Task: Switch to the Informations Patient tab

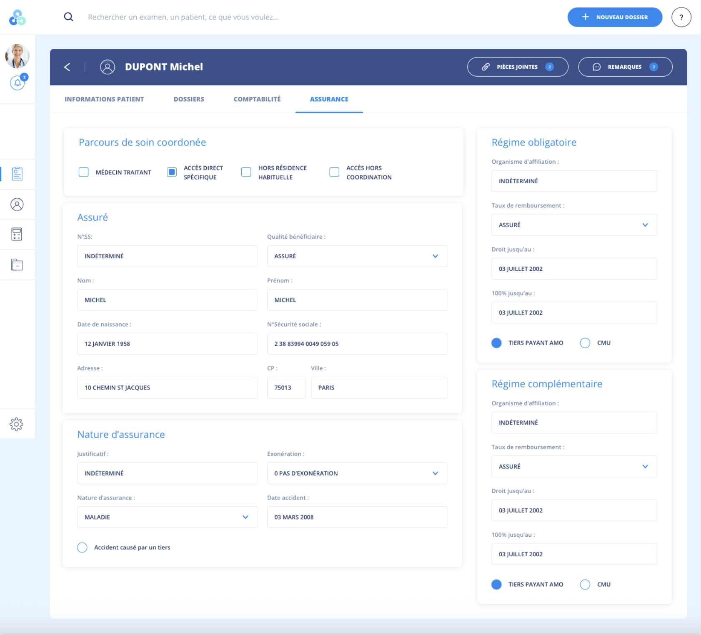Action: click(x=104, y=99)
